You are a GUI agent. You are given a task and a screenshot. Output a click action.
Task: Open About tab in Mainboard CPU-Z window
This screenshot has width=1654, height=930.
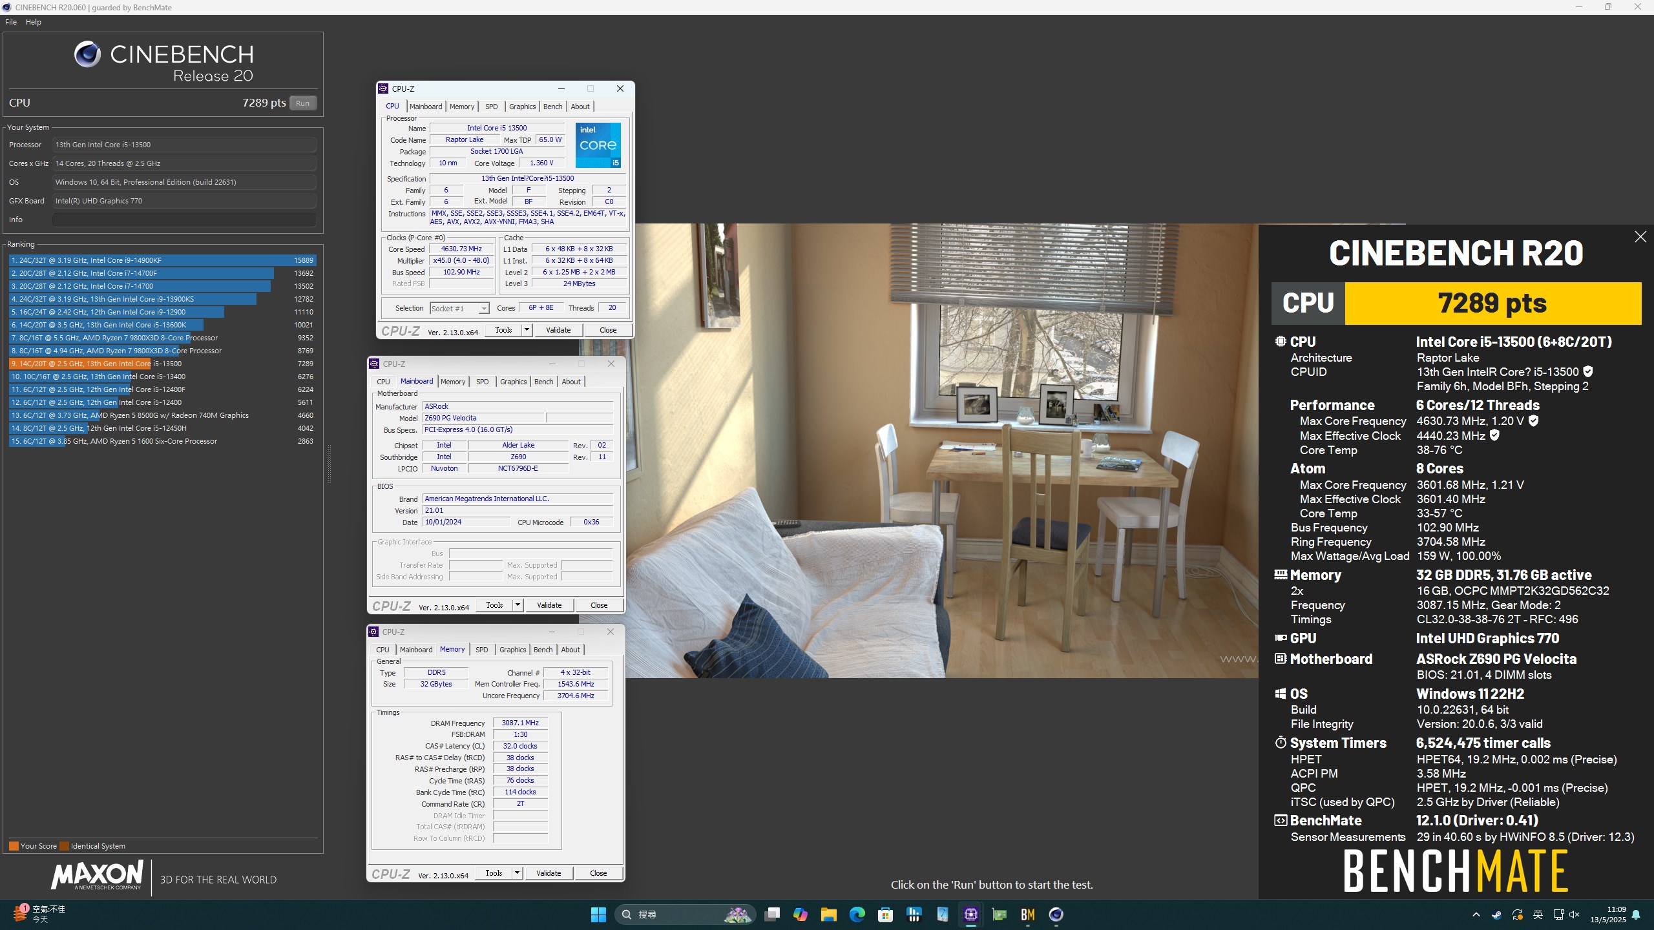point(571,382)
